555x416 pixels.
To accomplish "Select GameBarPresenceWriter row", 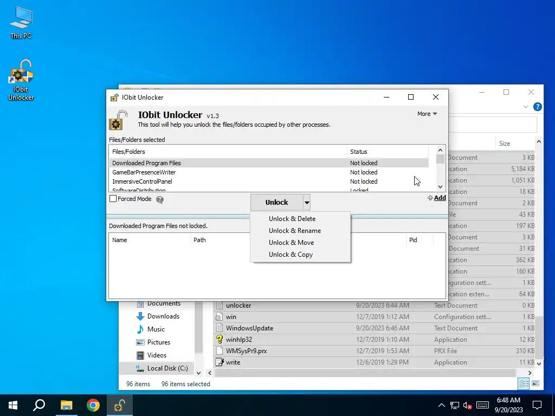I will tap(269, 172).
